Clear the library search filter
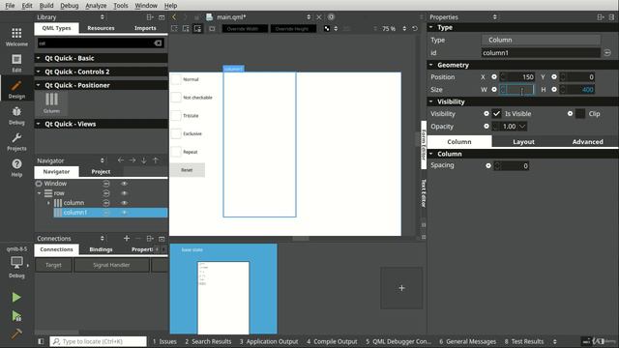Screen dimensions: 619x348 [158, 43]
